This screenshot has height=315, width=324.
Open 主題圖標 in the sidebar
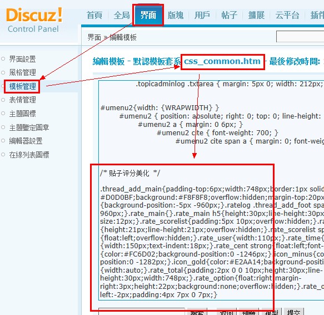23,114
